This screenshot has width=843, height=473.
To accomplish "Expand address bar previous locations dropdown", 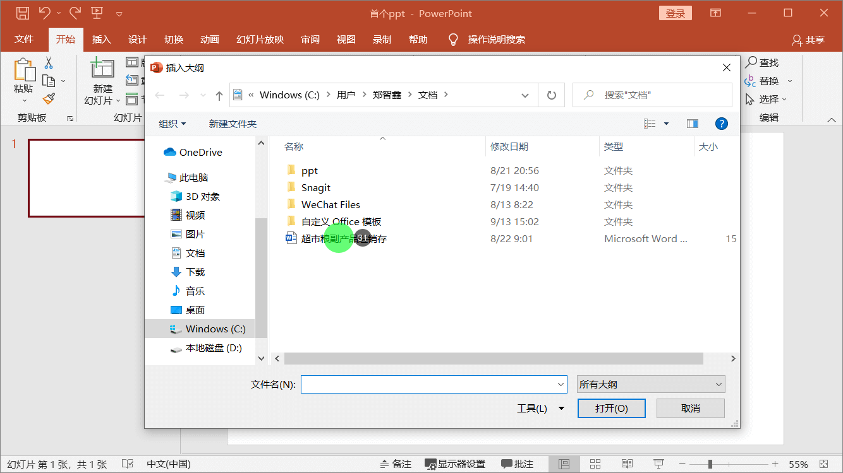I will tap(525, 95).
